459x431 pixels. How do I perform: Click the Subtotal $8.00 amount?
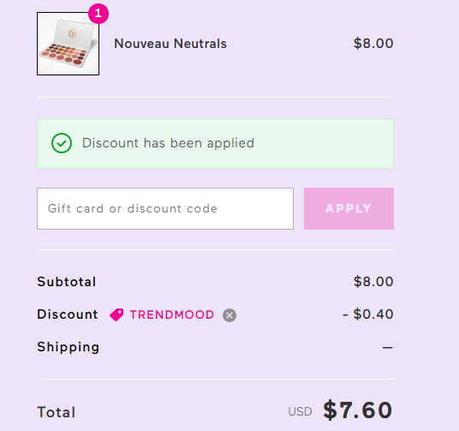373,282
